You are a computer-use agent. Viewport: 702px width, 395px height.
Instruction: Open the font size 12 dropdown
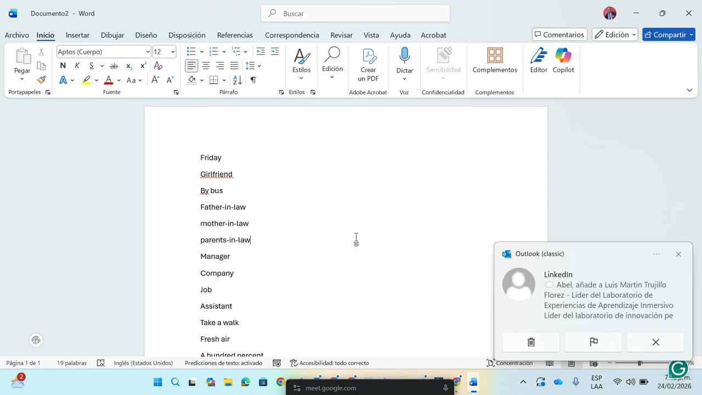173,52
